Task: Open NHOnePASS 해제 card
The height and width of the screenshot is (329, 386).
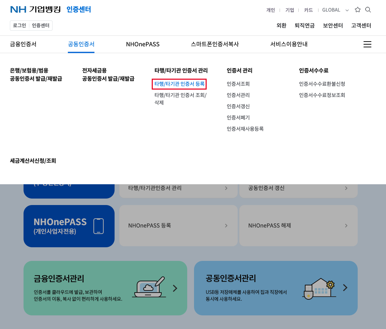Action: pos(298,225)
